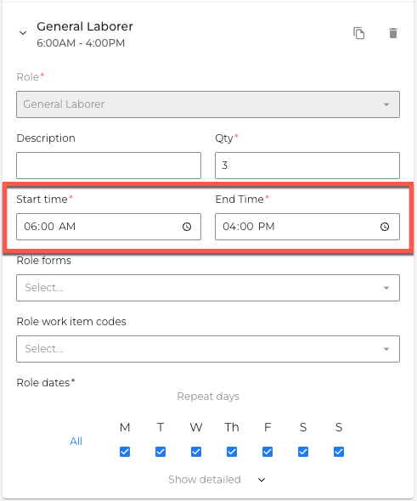The height and width of the screenshot is (501, 417).
Task: Open the Role work item codes dropdown
Action: (208, 349)
